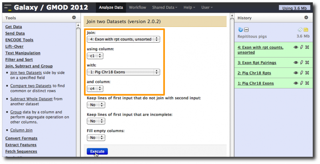320x164 pixels.
Task: Open the Tools panel gear options
Action: [x=74, y=18]
